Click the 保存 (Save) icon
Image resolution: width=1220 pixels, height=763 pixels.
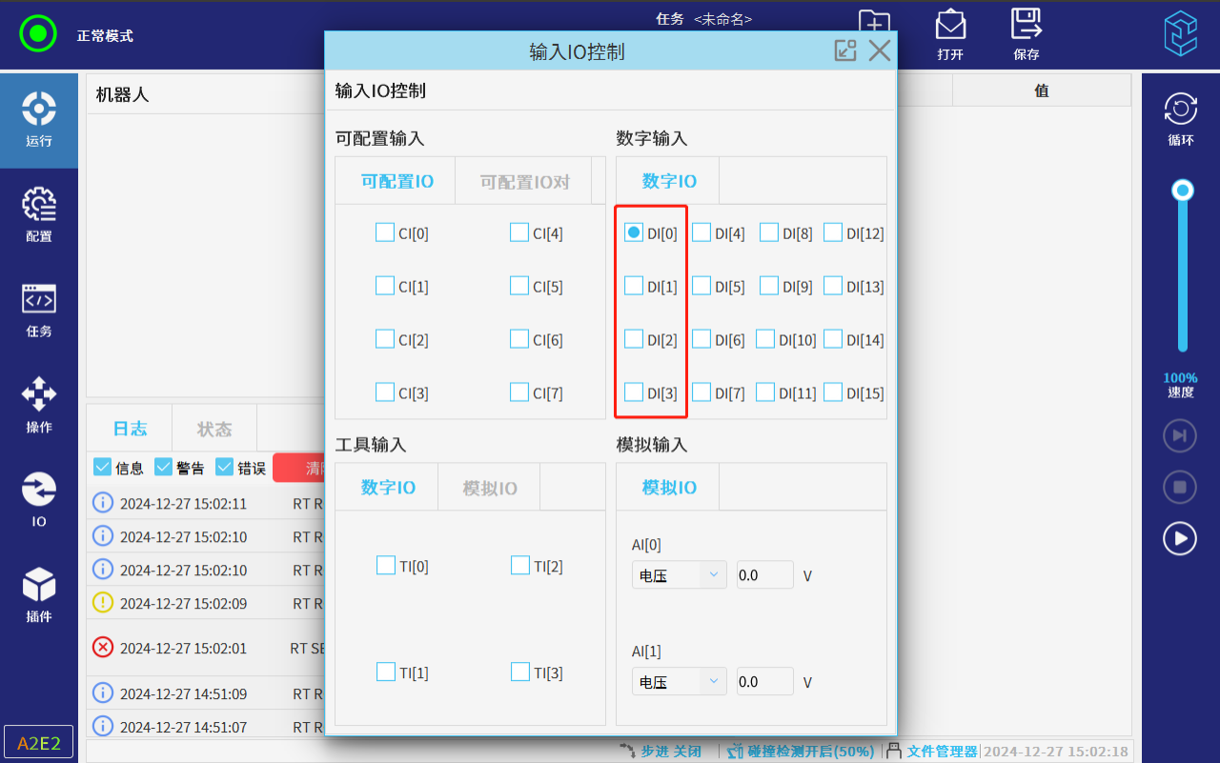pos(1026,34)
